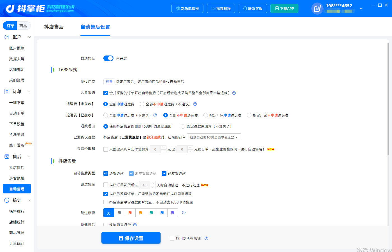Viewport: 392px width, 252px height.
Task: Go to 退货地址 page
Action: click(x=17, y=178)
